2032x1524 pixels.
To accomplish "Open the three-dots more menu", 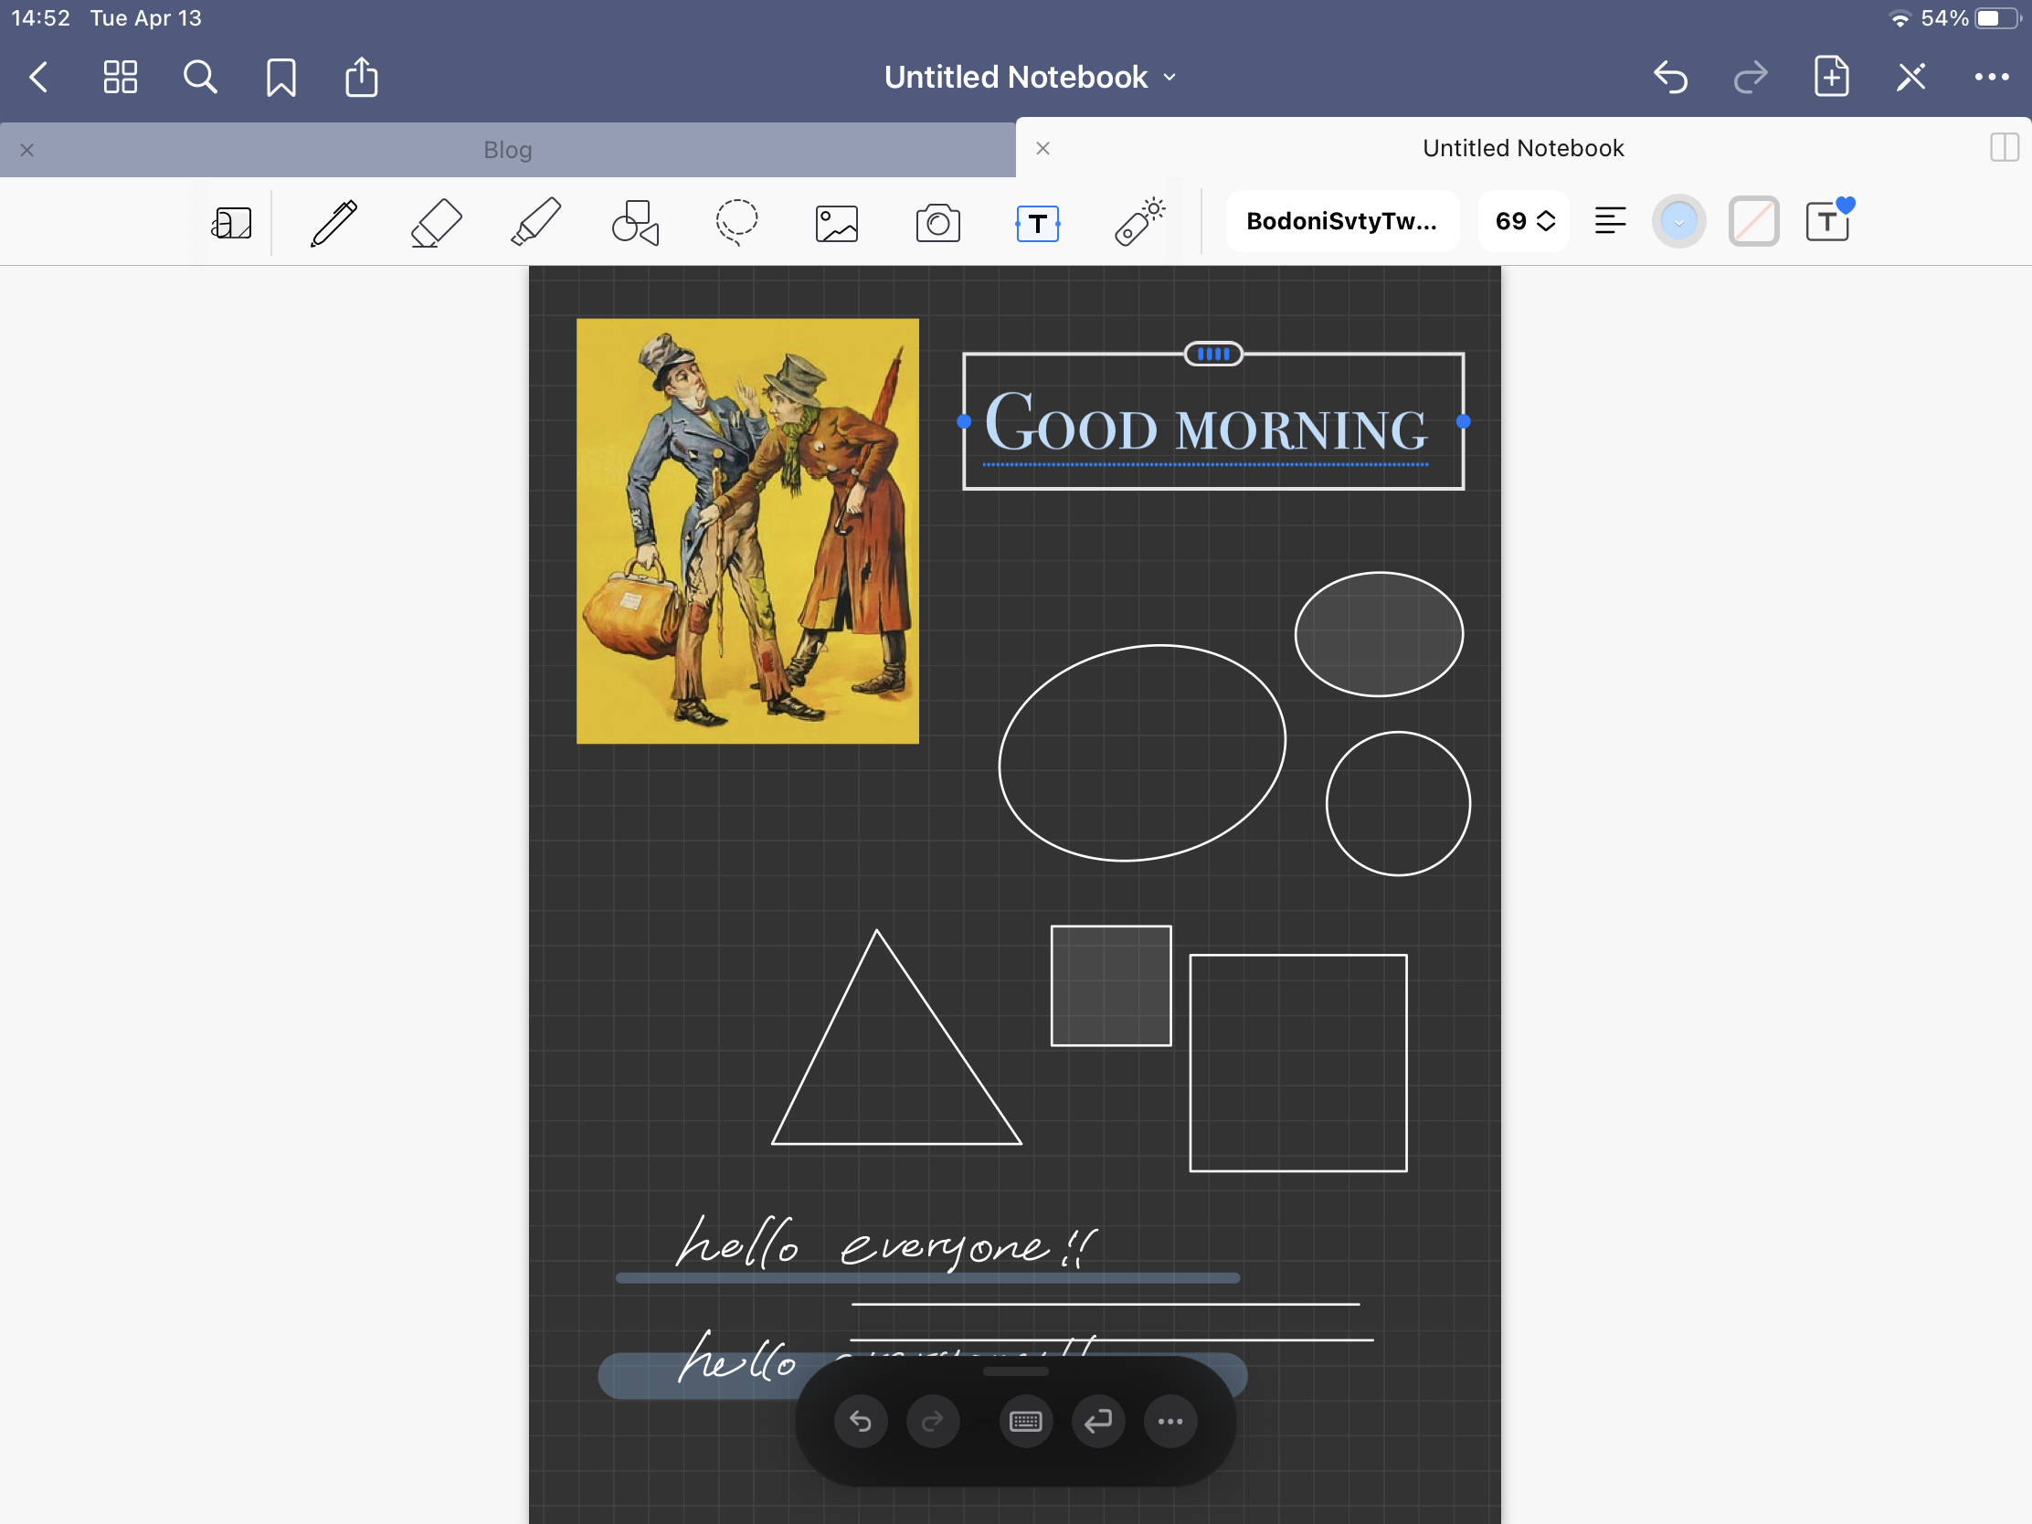I will [1991, 77].
